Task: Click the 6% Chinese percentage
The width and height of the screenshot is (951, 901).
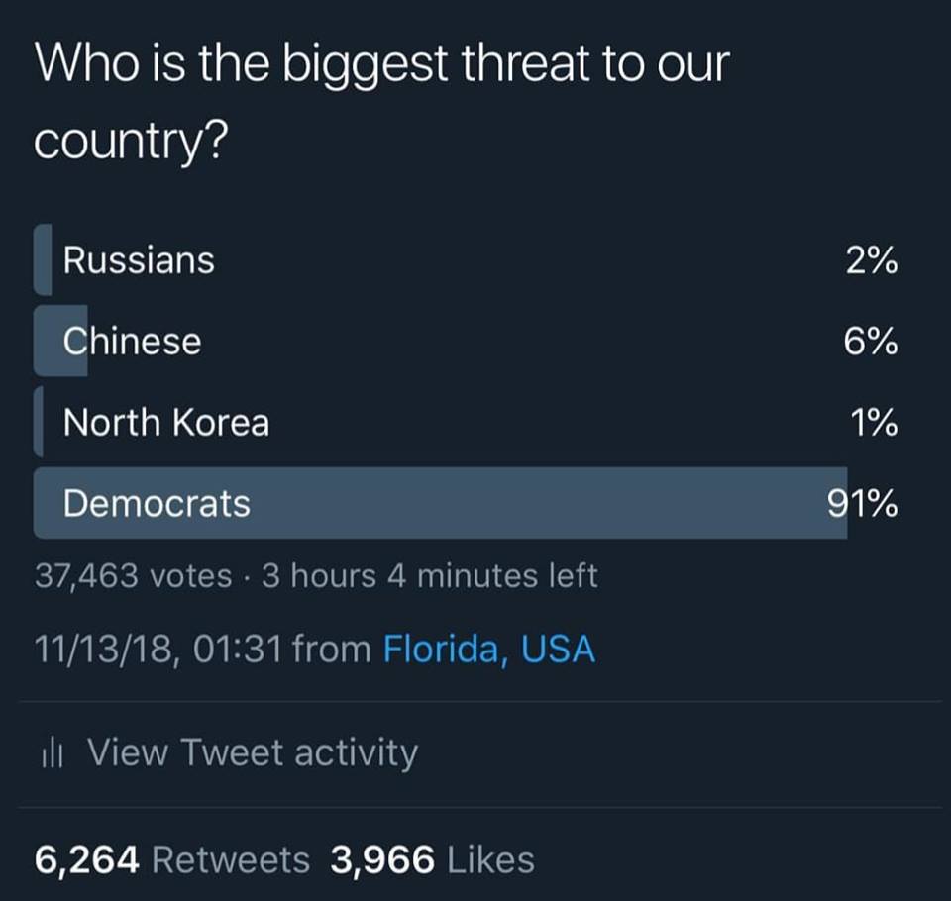Action: click(871, 342)
